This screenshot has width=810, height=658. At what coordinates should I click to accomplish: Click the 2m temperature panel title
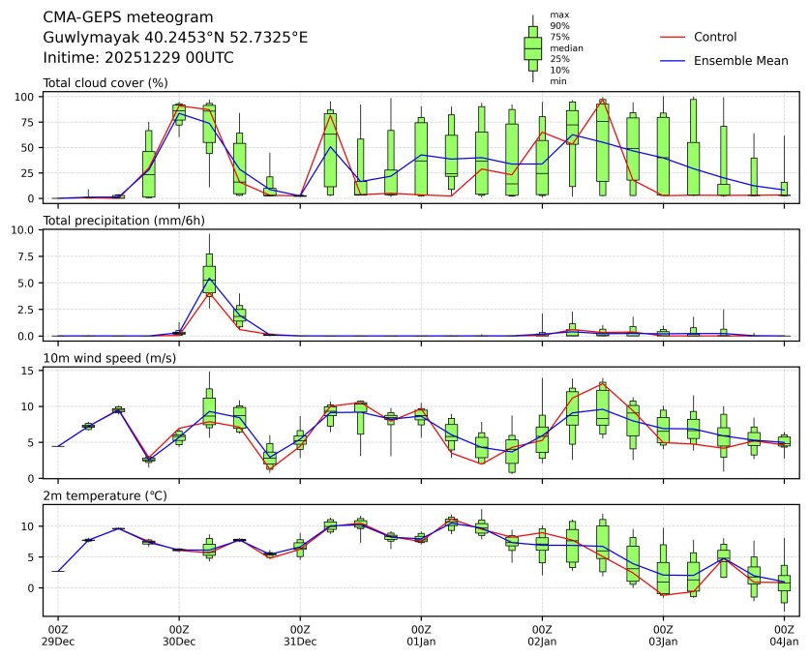pos(105,496)
